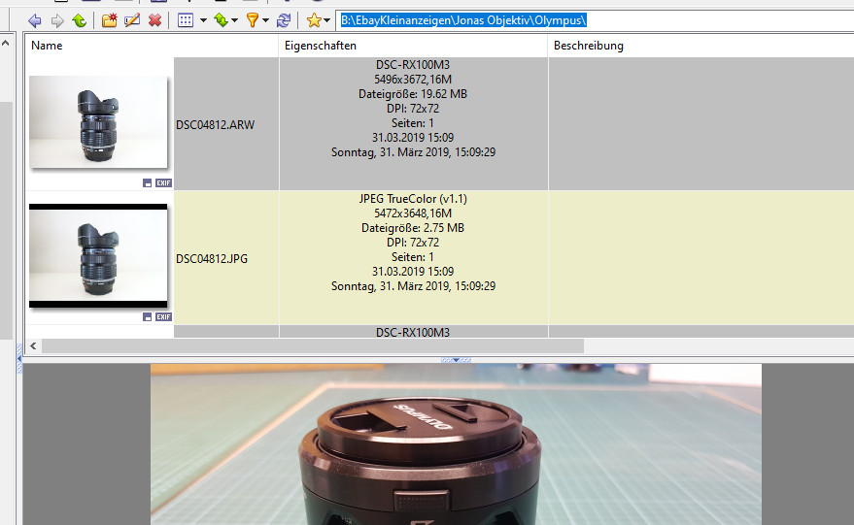This screenshot has width=854, height=525.
Task: Refresh the file list
Action: 283,20
